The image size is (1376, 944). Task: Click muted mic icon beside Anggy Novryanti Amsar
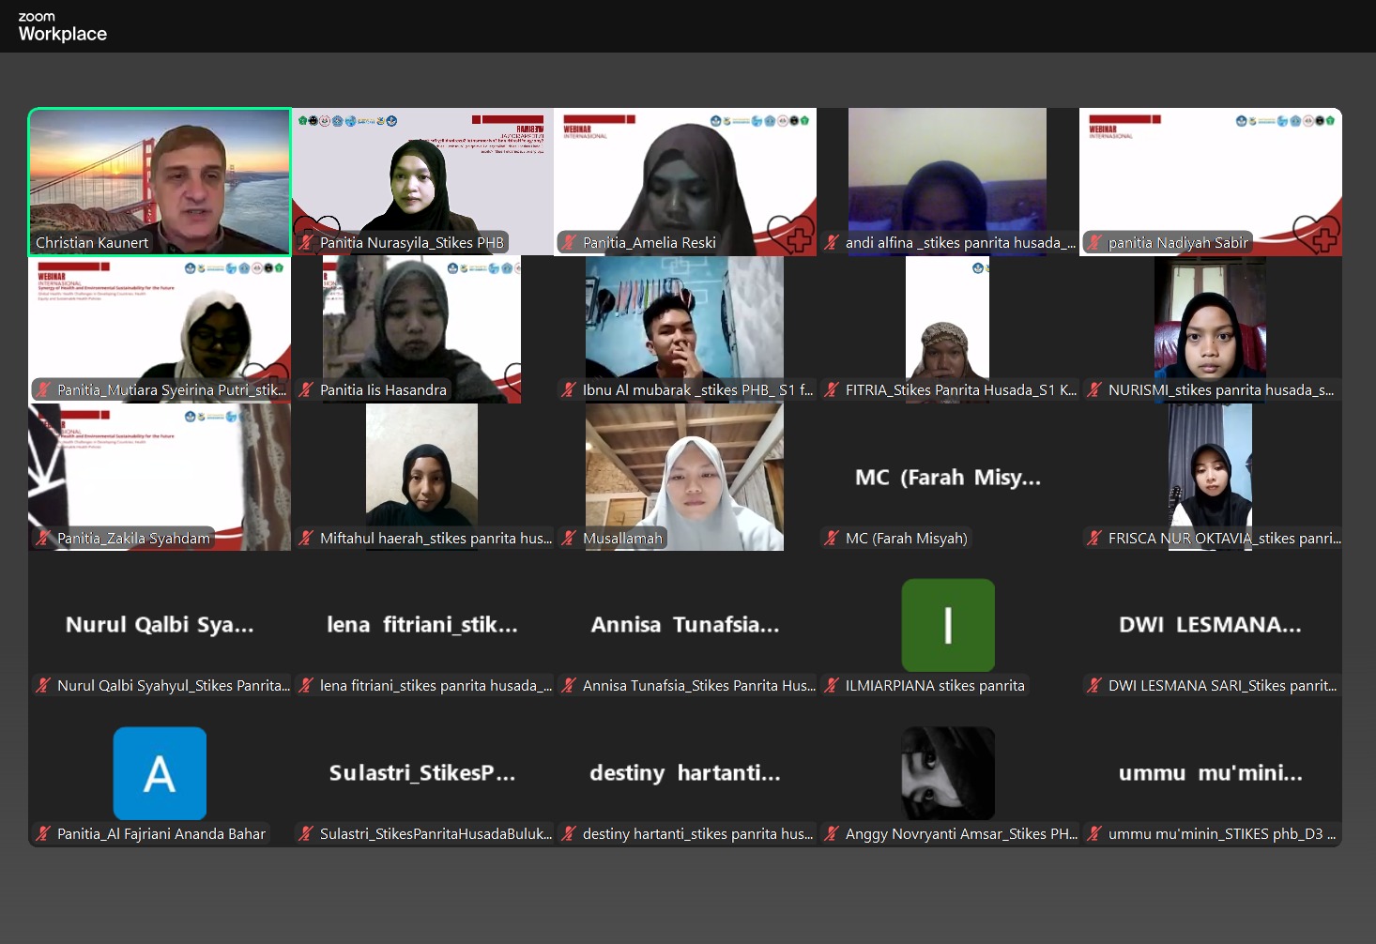tap(832, 834)
